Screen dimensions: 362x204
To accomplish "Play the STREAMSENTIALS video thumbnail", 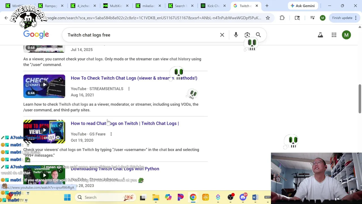I will click(x=44, y=86).
